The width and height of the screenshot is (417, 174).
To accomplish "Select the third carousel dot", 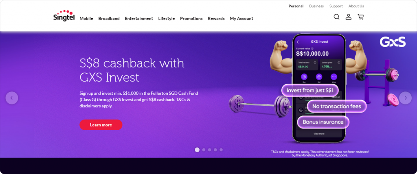I will (x=210, y=150).
